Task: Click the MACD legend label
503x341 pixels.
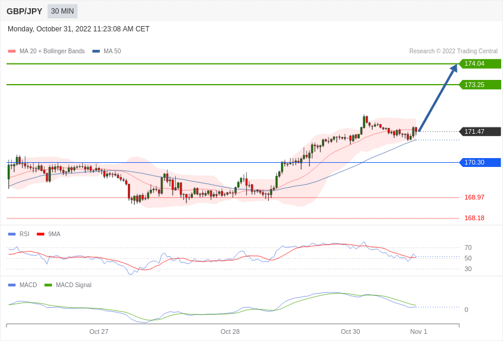Action: pyautogui.click(x=28, y=285)
